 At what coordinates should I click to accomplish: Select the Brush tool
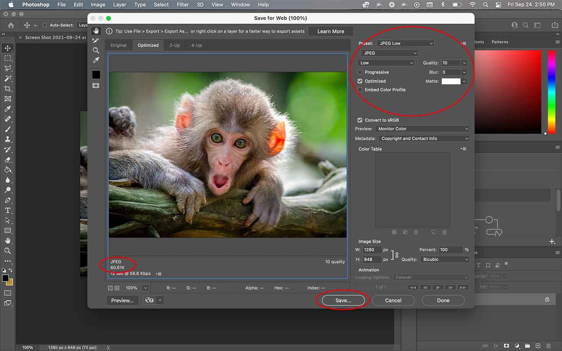coord(7,129)
